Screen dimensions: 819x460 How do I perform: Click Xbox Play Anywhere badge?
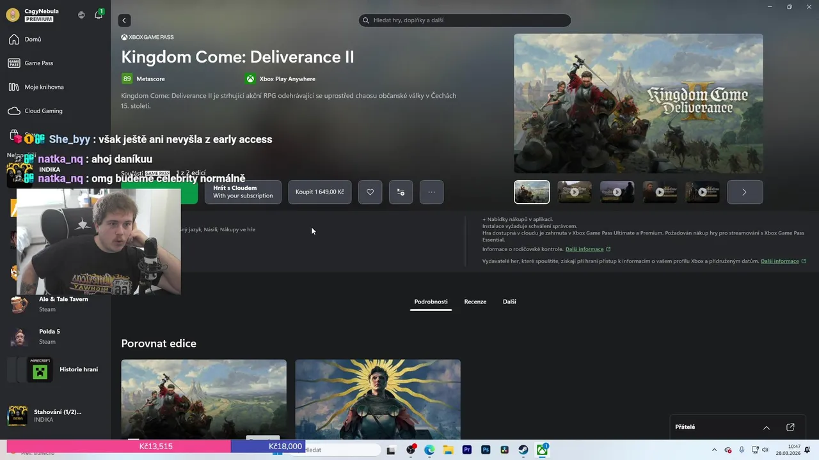(x=280, y=79)
